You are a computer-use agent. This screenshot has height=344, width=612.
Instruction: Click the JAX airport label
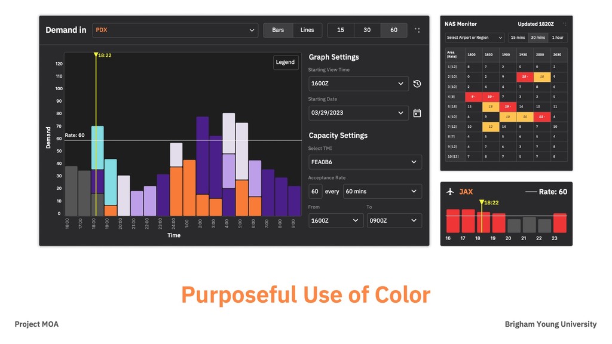(x=466, y=192)
